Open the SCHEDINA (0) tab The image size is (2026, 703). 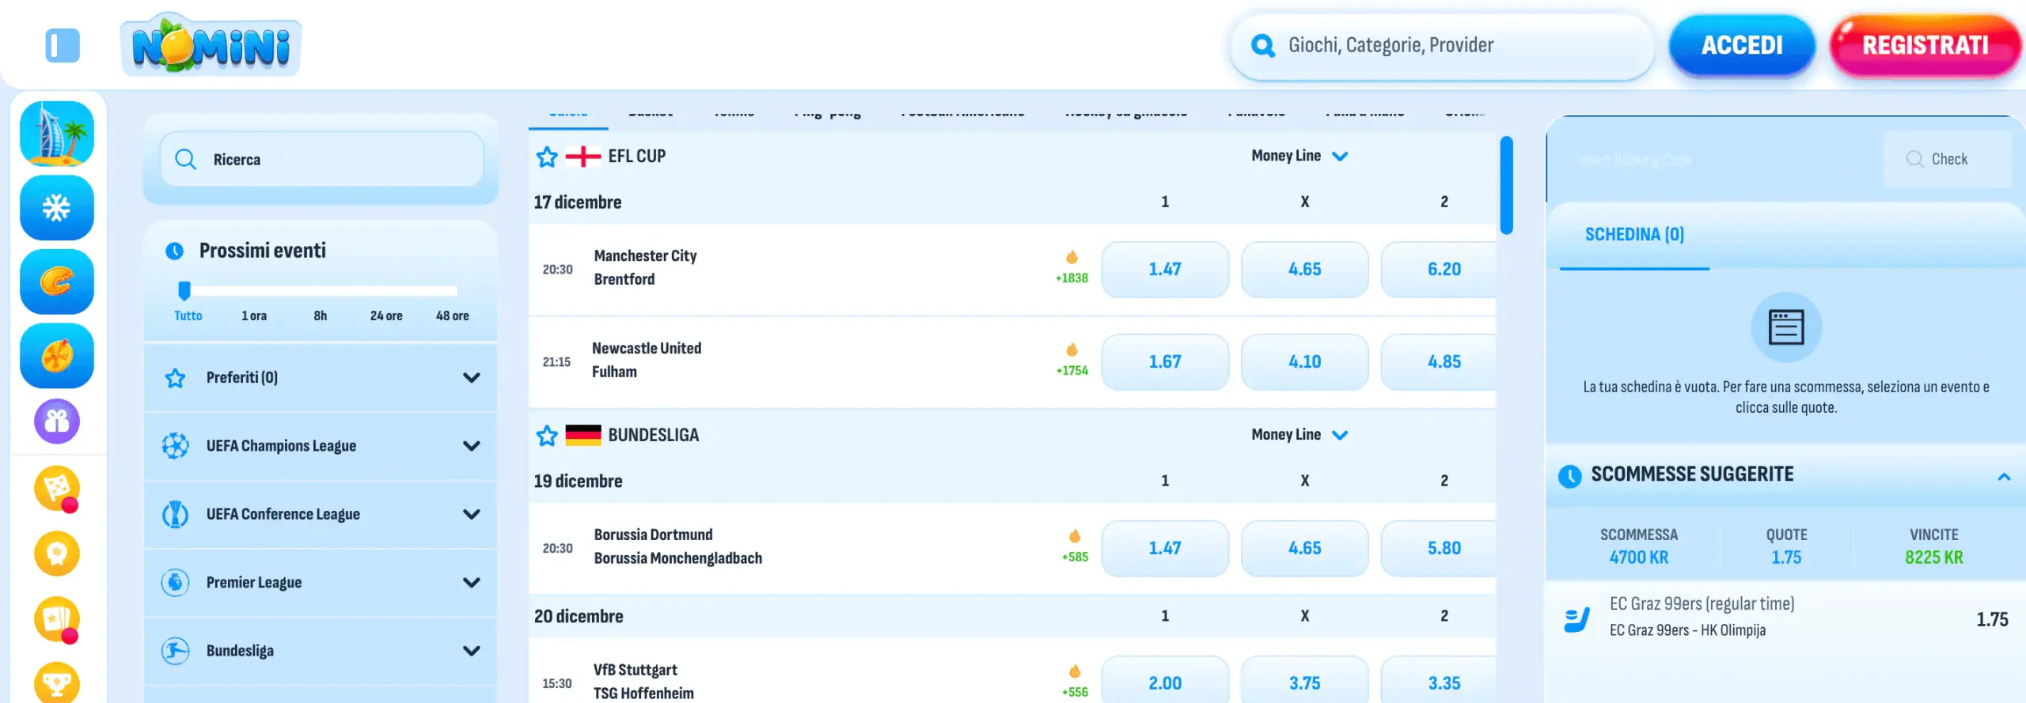(x=1634, y=235)
